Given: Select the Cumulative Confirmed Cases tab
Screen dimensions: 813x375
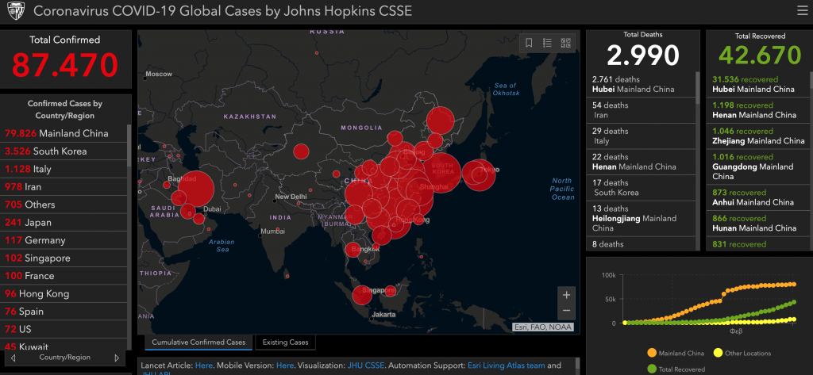Looking at the screenshot, I should [198, 342].
